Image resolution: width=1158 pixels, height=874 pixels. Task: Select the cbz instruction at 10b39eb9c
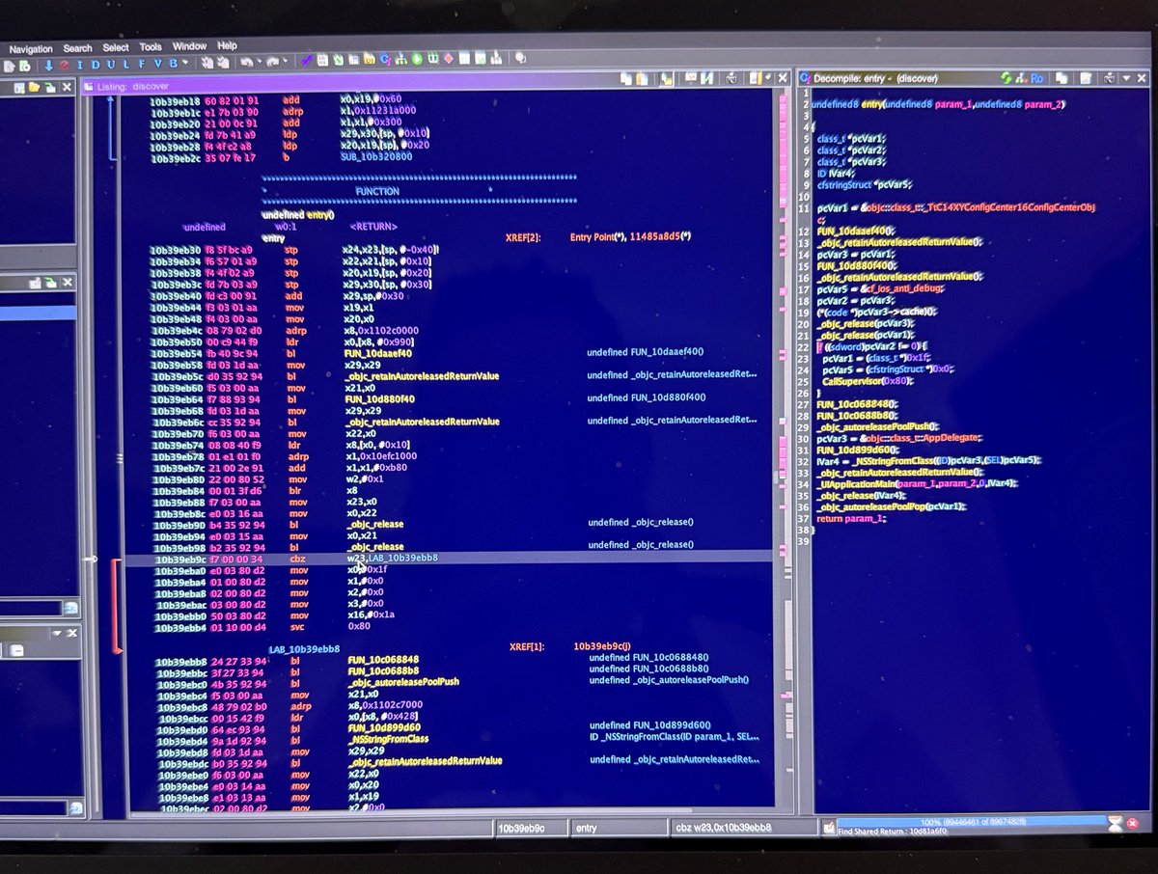point(450,558)
